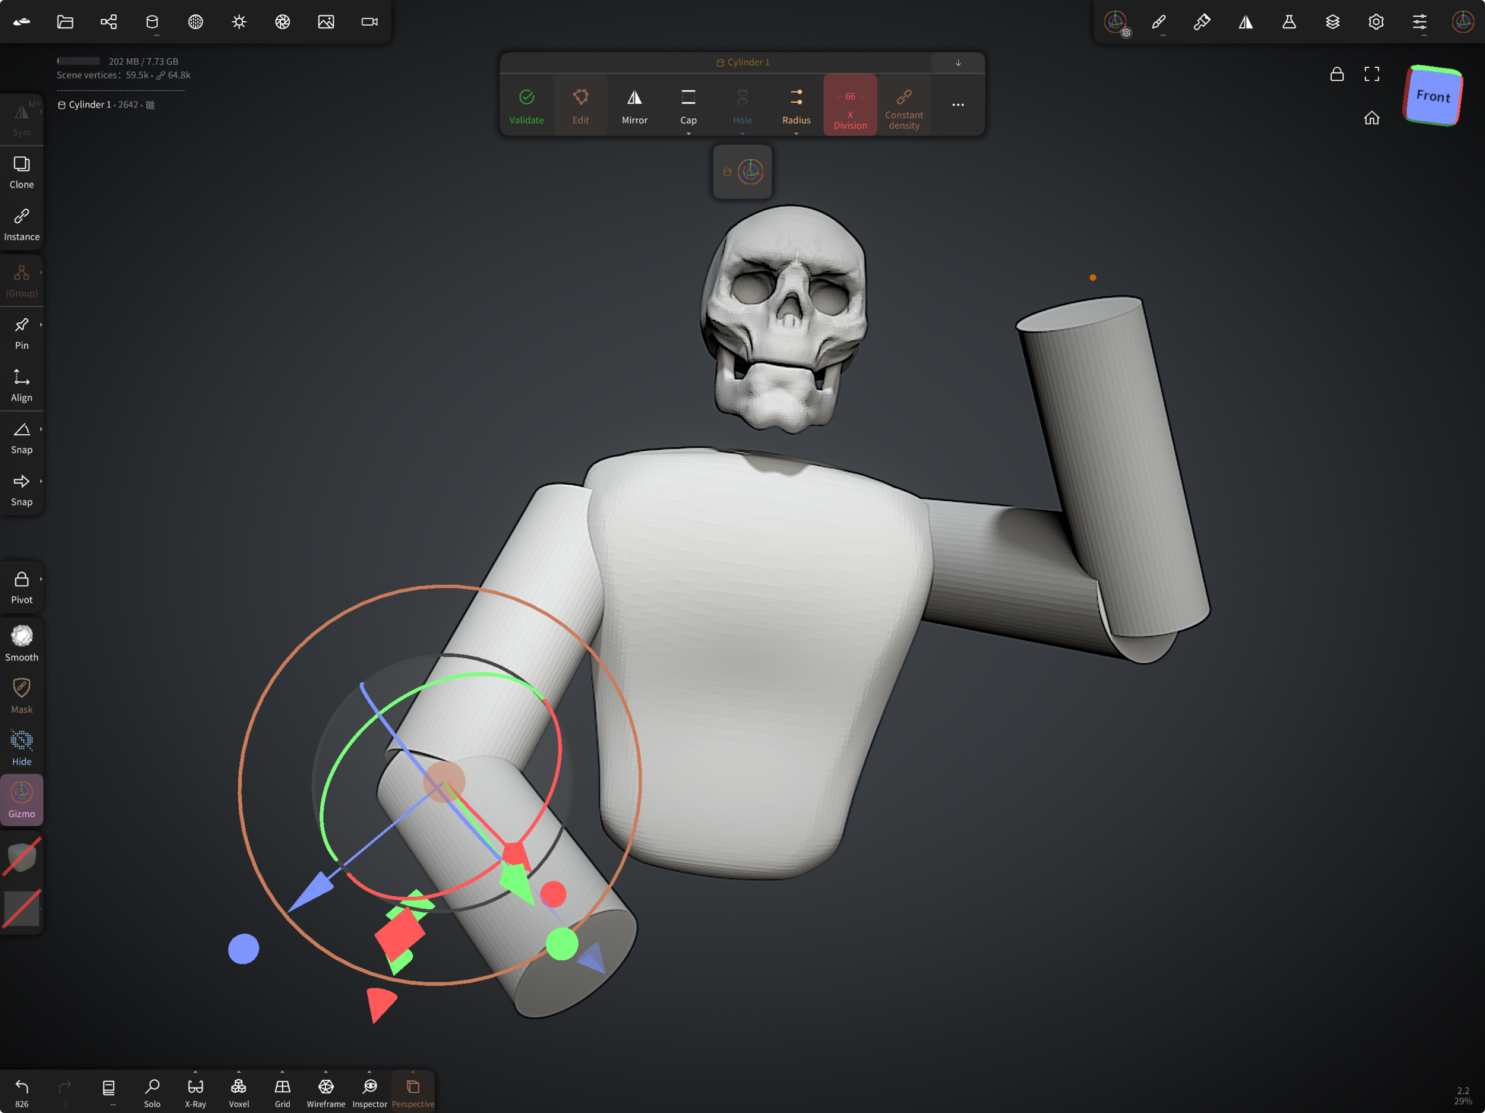
Task: Toggle X-Ray view mode
Action: pyautogui.click(x=195, y=1091)
